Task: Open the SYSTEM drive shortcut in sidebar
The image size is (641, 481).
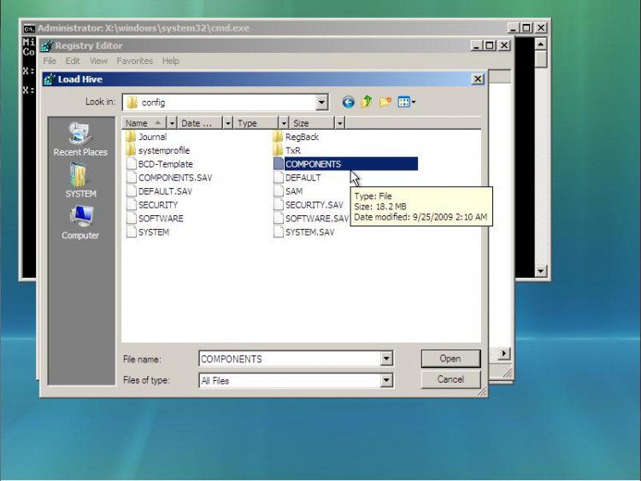Action: (x=80, y=180)
